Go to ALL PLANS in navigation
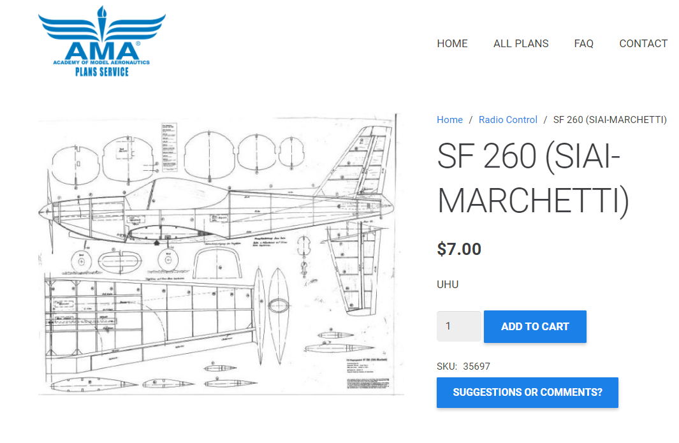679x443 pixels. coord(520,43)
